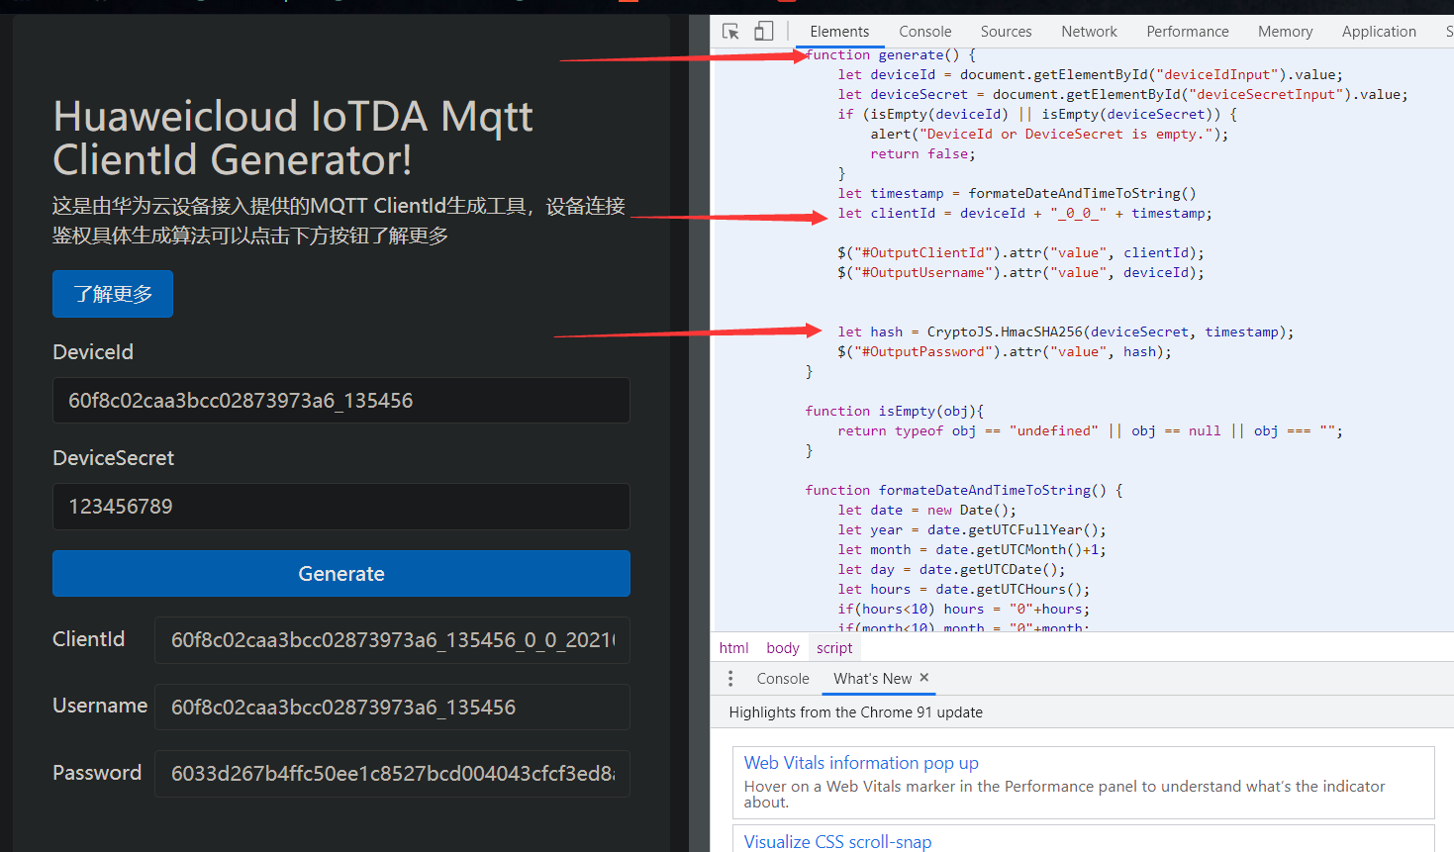Click the 'return false;' code line
The height and width of the screenshot is (852, 1454).
pos(922,154)
